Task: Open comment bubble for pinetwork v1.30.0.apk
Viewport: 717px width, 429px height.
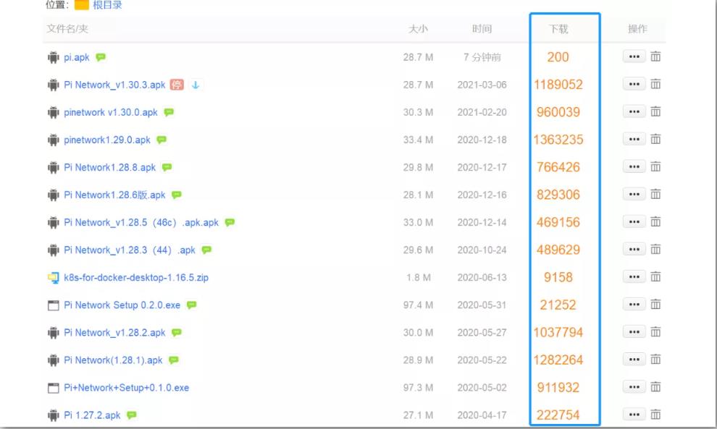Action: (169, 112)
